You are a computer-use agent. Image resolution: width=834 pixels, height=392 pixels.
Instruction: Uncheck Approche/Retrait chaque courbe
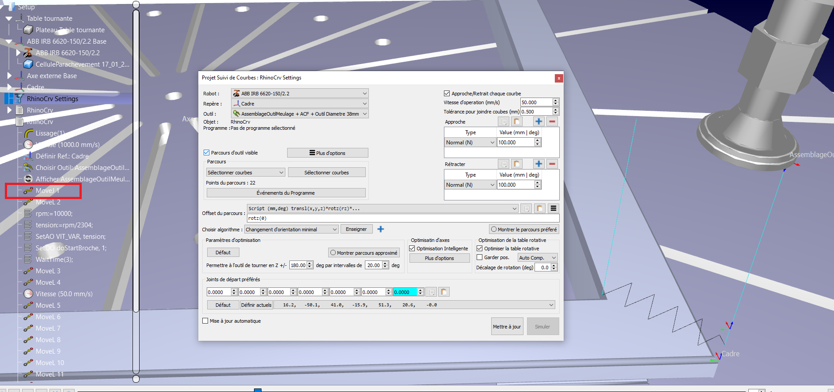(x=447, y=94)
